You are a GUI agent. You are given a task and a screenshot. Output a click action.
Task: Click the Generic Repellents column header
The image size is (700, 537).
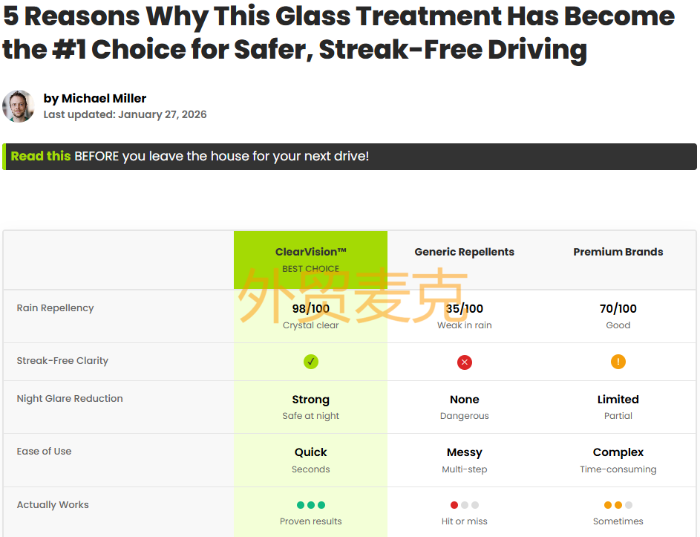coord(464,252)
